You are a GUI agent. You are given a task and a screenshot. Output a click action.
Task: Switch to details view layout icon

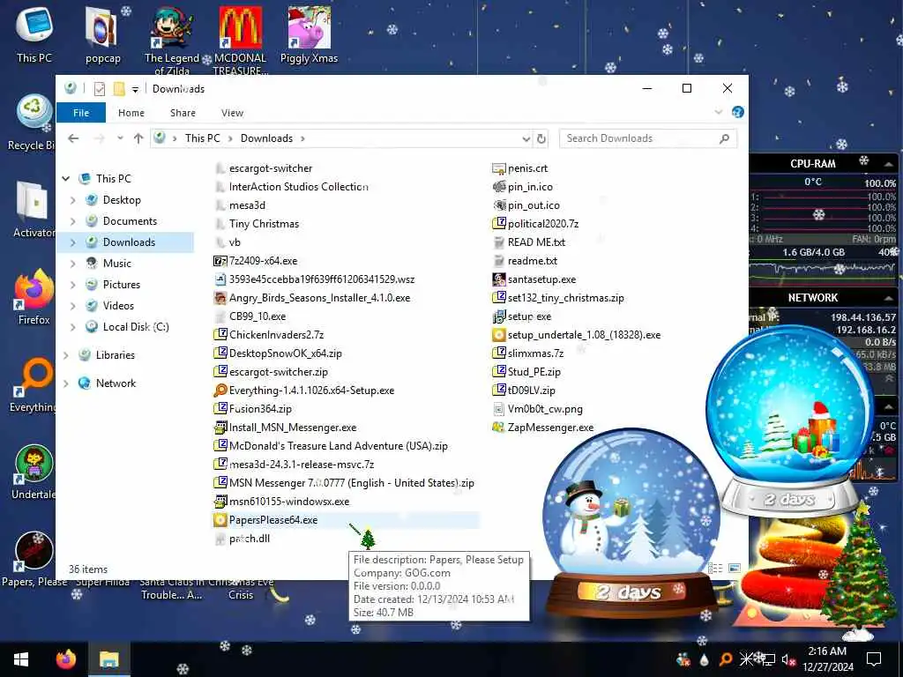[715, 569]
